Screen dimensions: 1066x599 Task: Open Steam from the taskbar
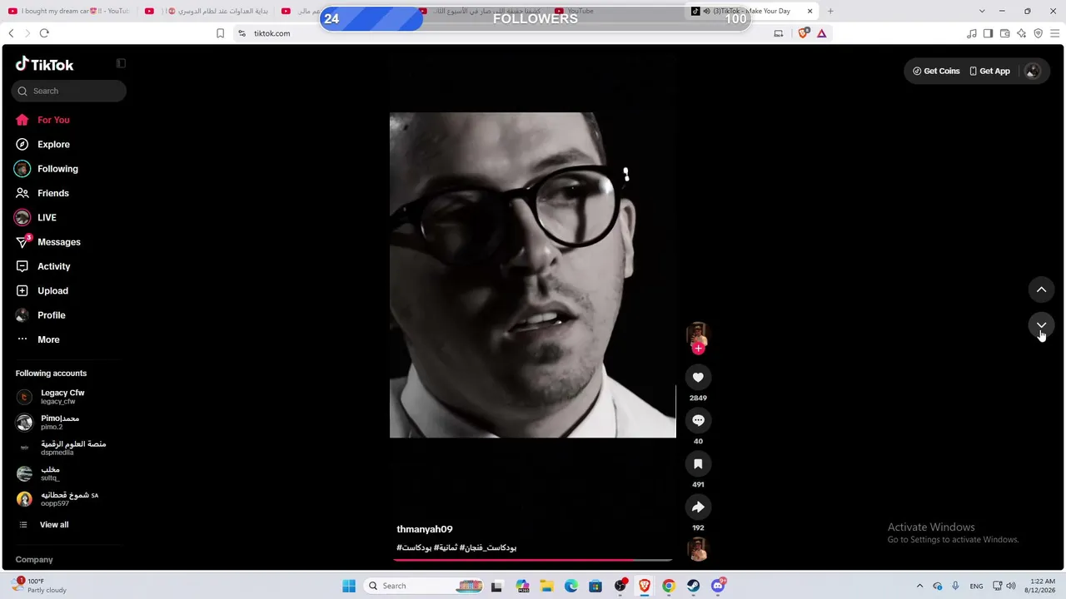[x=693, y=586]
